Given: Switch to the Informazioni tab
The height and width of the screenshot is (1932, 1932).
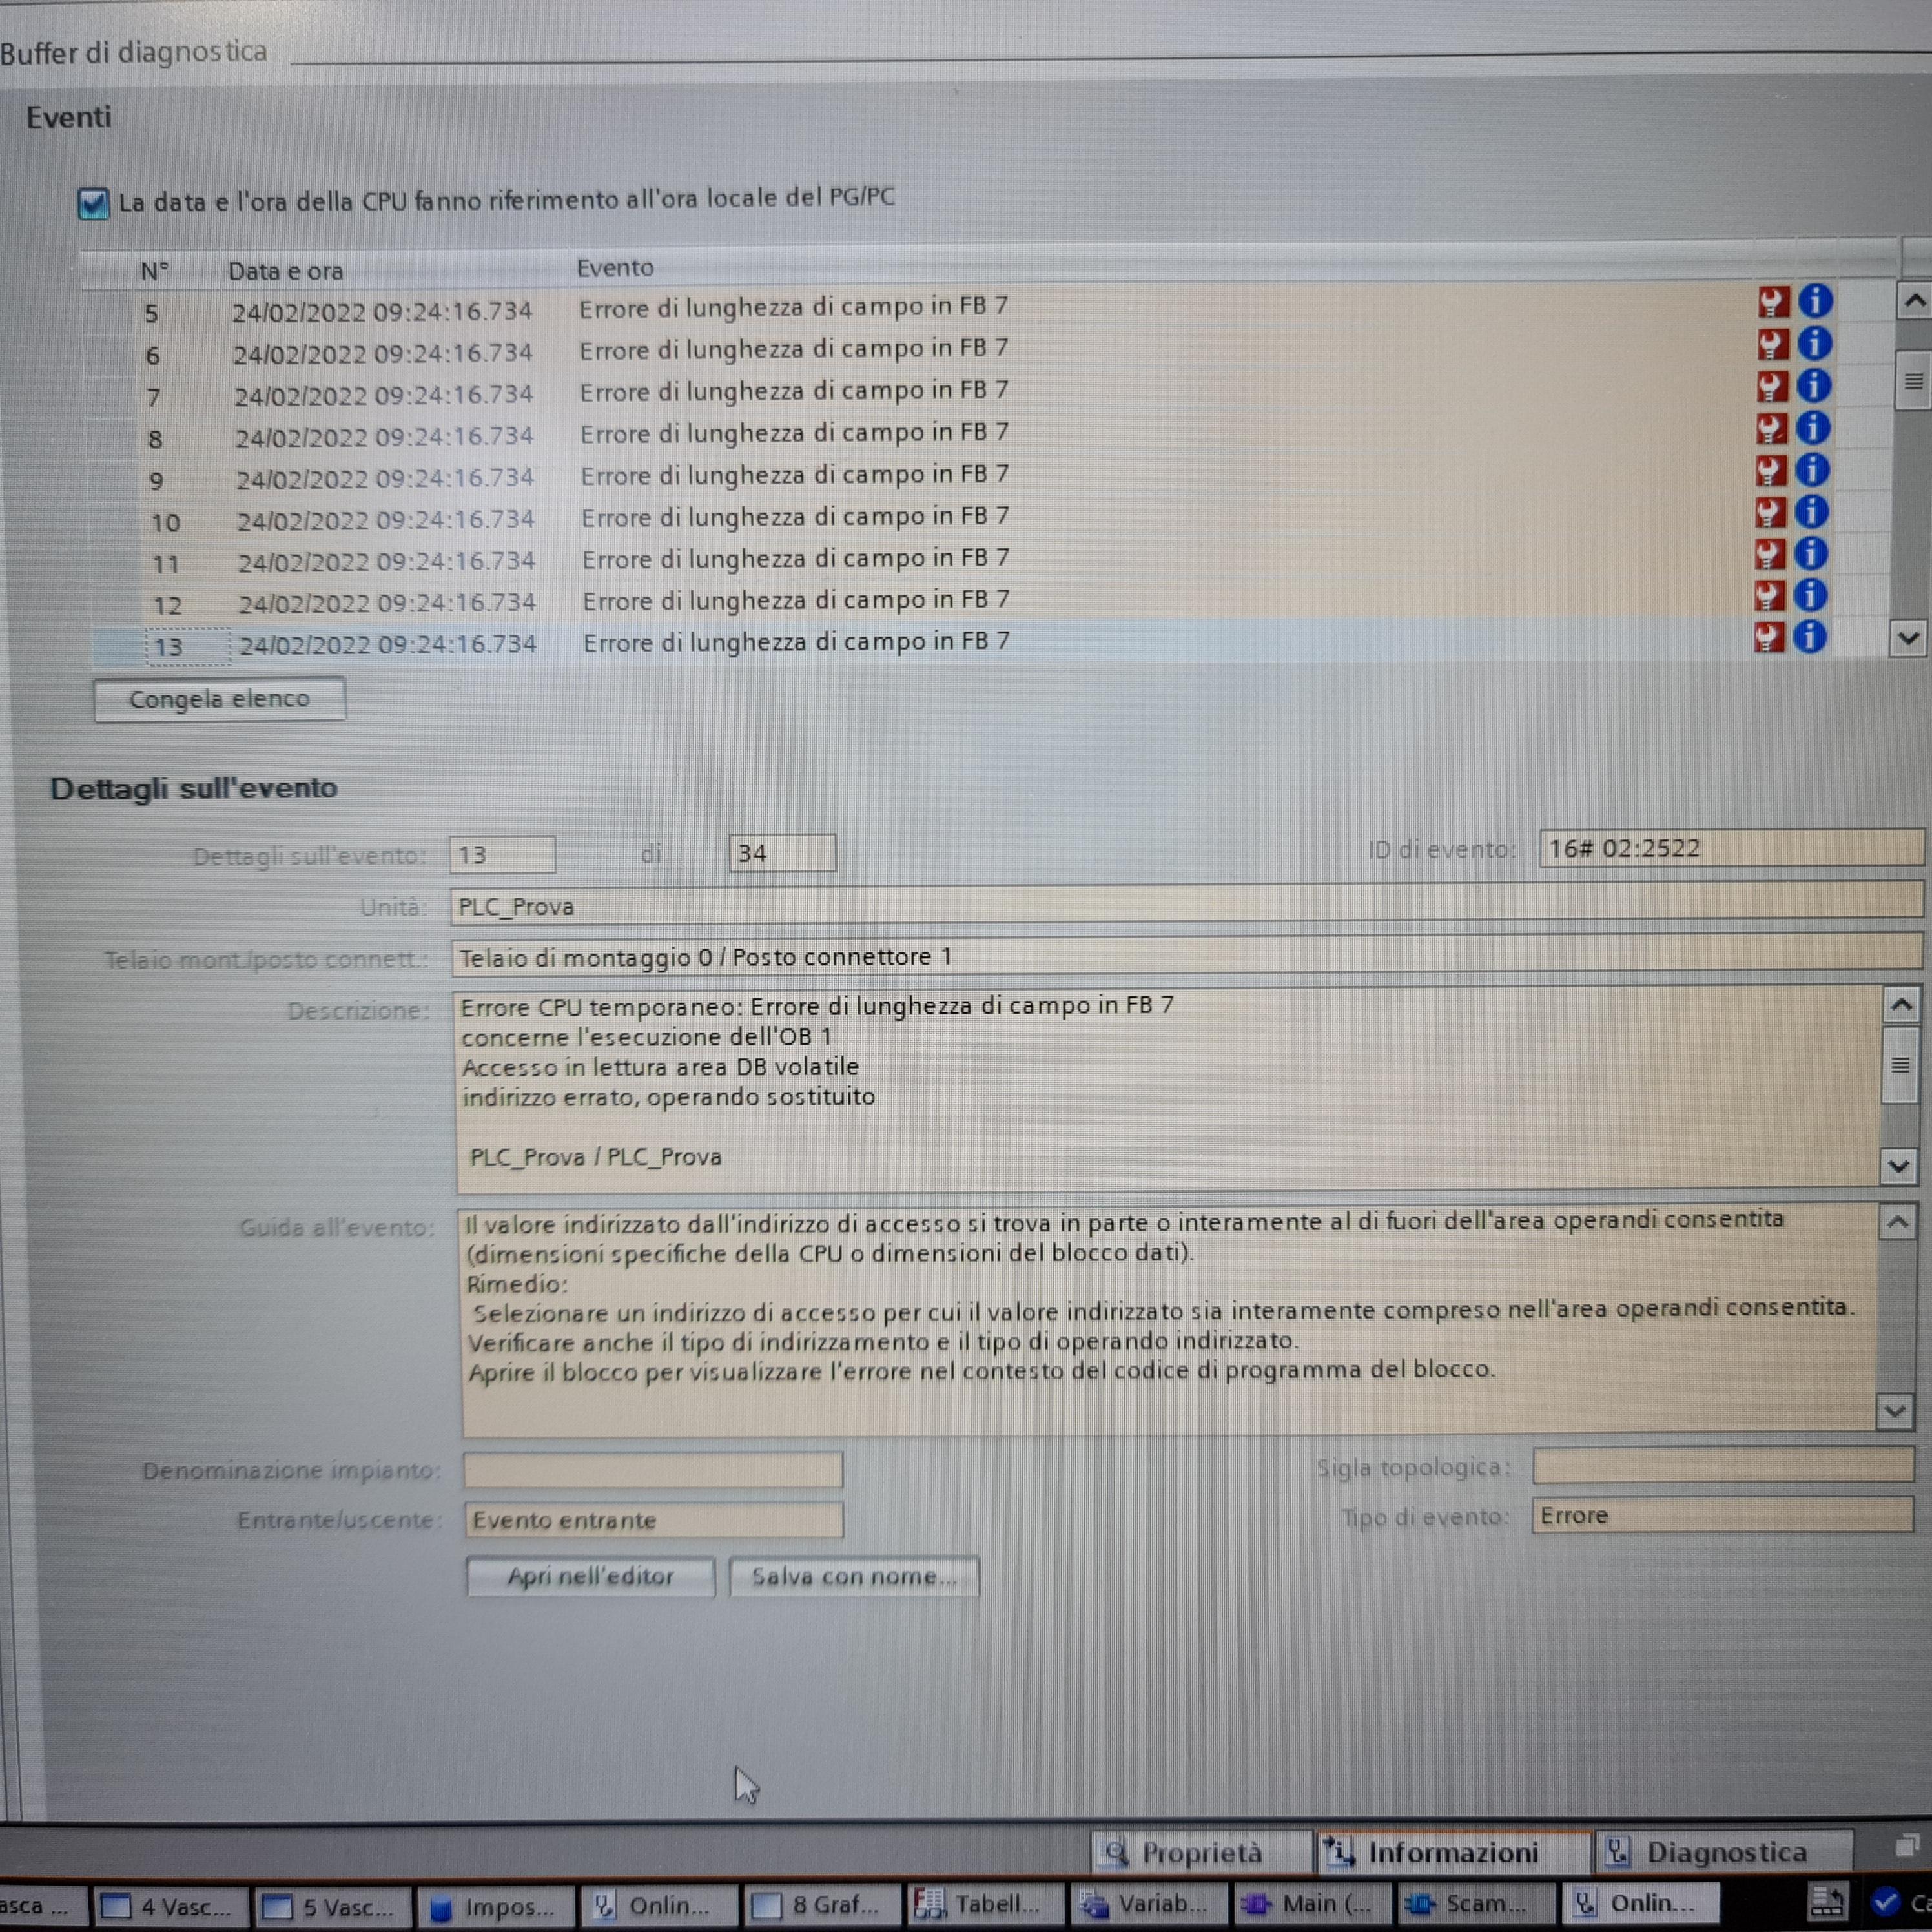Looking at the screenshot, I should point(1453,1853).
